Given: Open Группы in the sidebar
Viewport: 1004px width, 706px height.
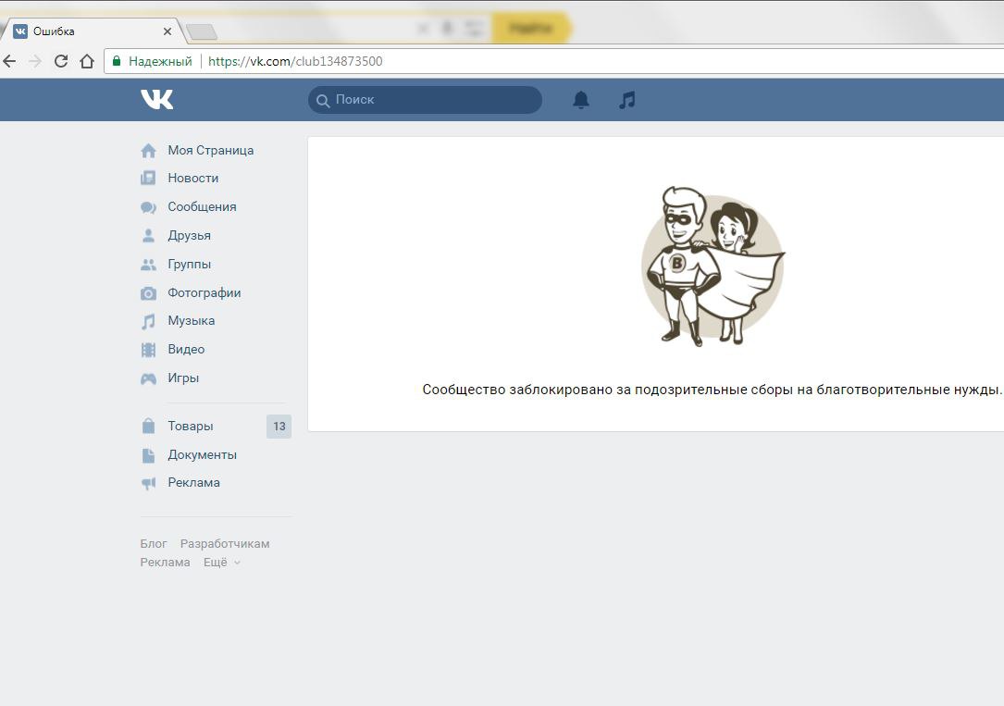Looking at the screenshot, I should [189, 265].
